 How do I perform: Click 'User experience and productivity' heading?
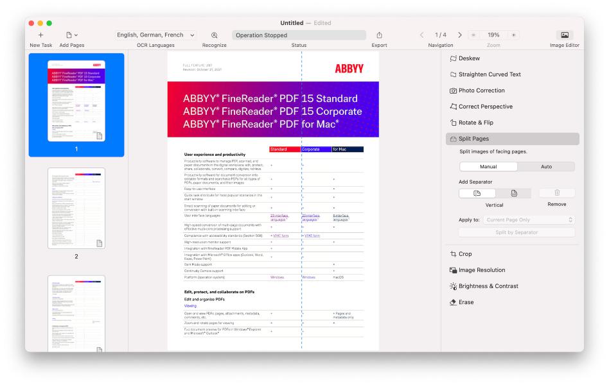pos(215,155)
